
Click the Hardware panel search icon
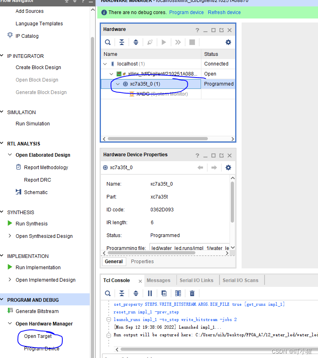tap(108, 42)
